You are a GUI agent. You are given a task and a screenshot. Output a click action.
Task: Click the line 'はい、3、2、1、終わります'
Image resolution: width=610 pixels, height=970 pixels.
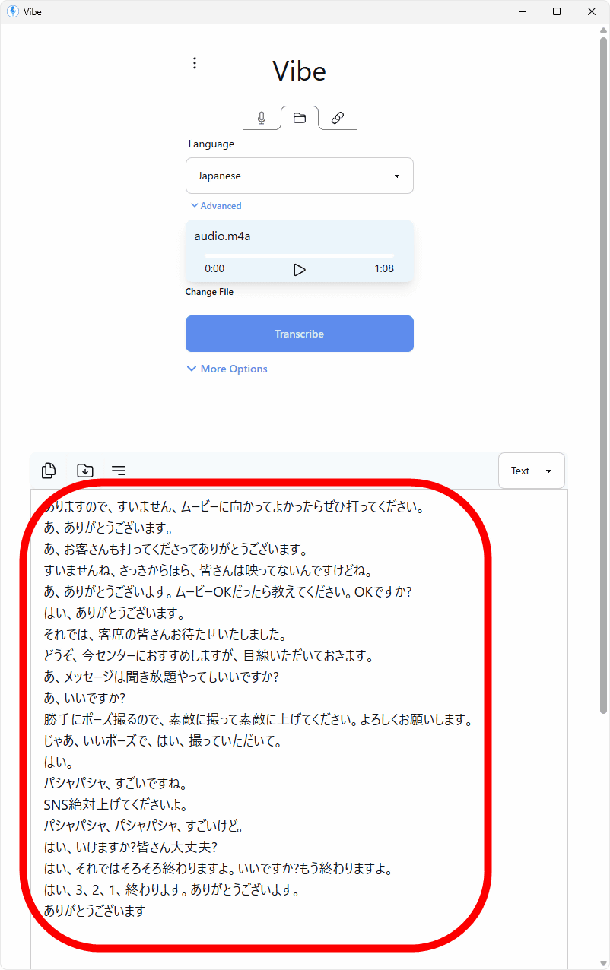[x=172, y=889]
